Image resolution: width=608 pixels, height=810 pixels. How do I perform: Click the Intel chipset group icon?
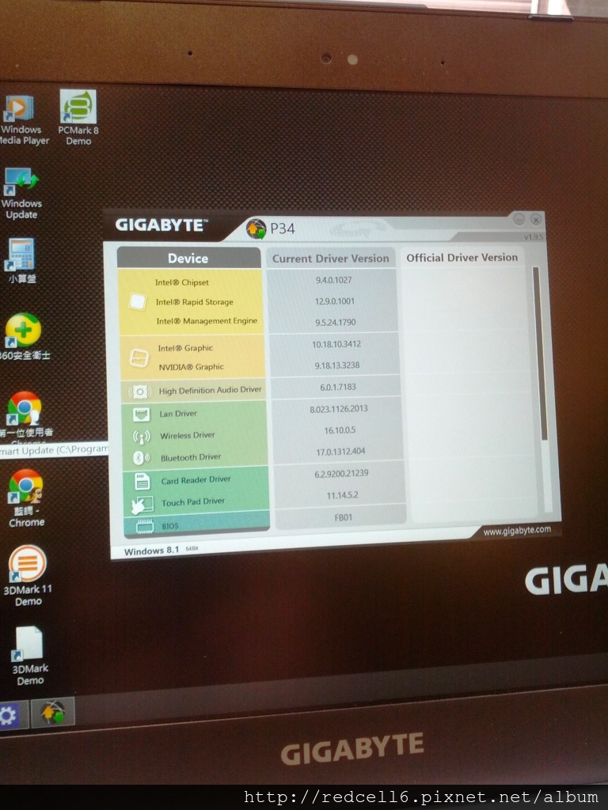[x=138, y=301]
